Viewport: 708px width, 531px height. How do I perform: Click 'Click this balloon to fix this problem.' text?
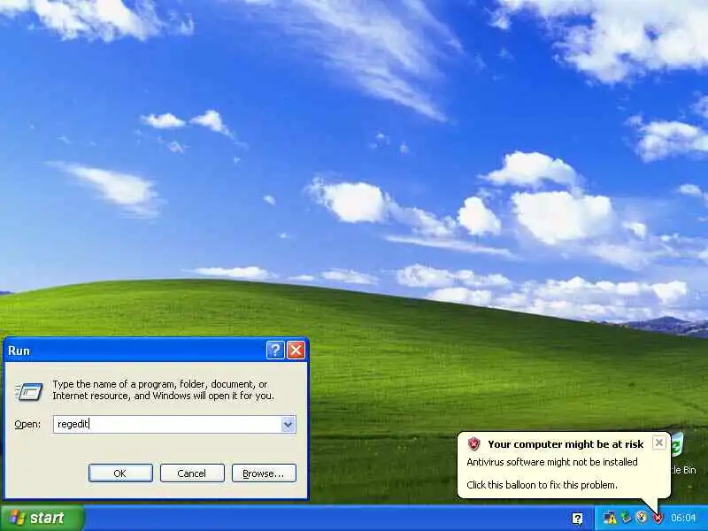(542, 485)
